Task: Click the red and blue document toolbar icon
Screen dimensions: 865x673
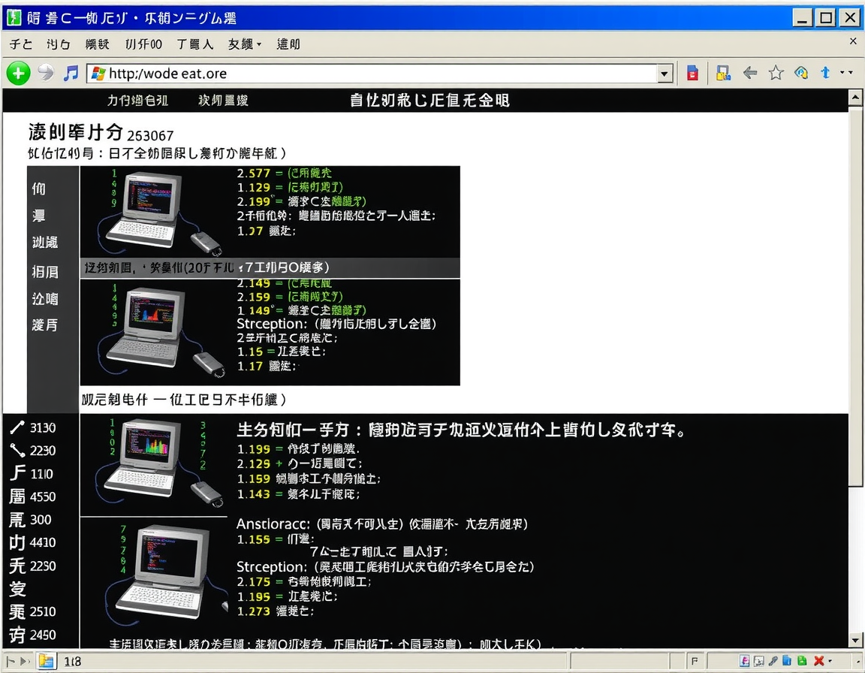Action: pos(692,73)
